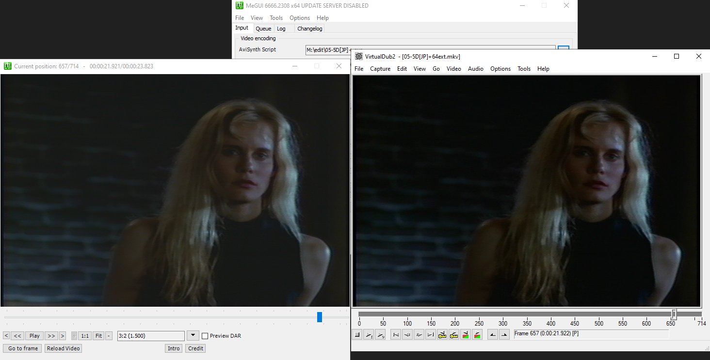Go to next scene in VirtualDub2
The image size is (710, 360).
[x=477, y=334]
